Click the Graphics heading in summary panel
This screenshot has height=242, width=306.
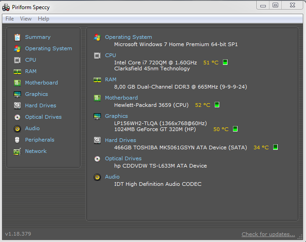[x=116, y=116]
